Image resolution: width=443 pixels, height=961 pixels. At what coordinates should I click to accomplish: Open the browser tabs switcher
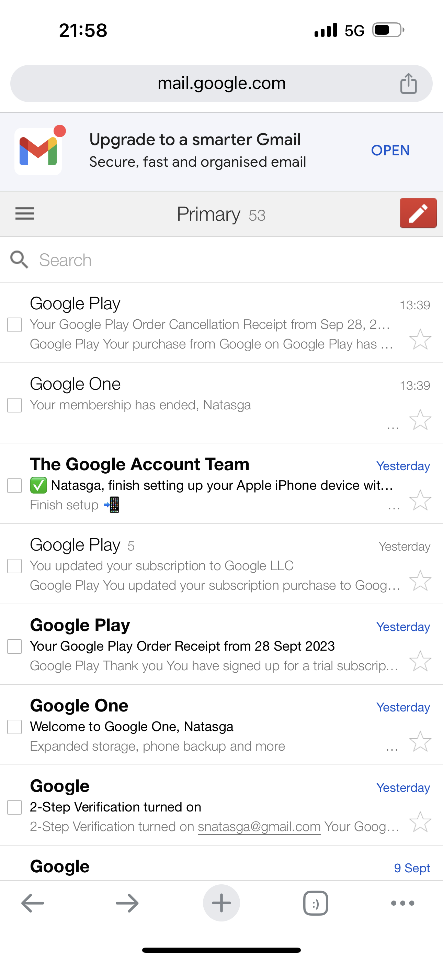pyautogui.click(x=316, y=903)
